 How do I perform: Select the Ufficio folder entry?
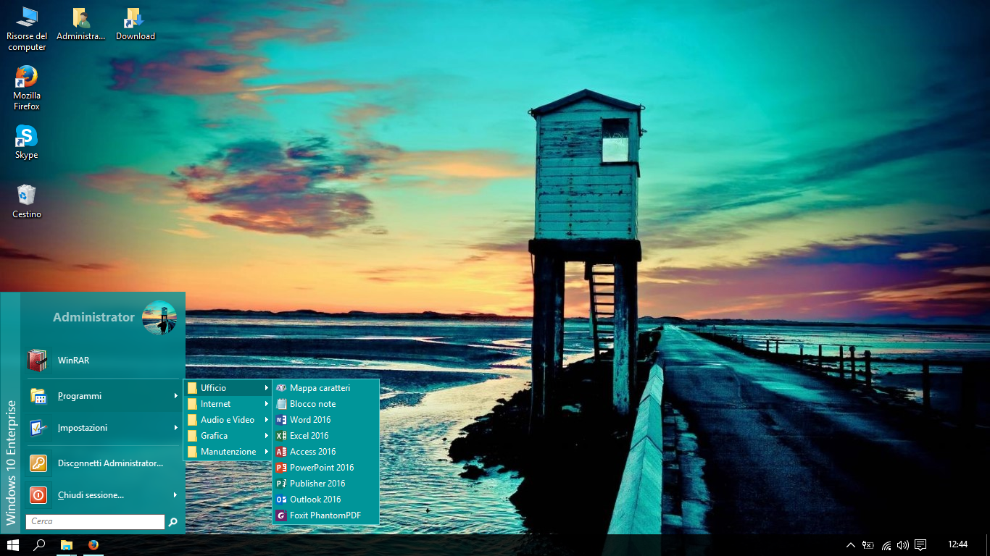(228, 388)
